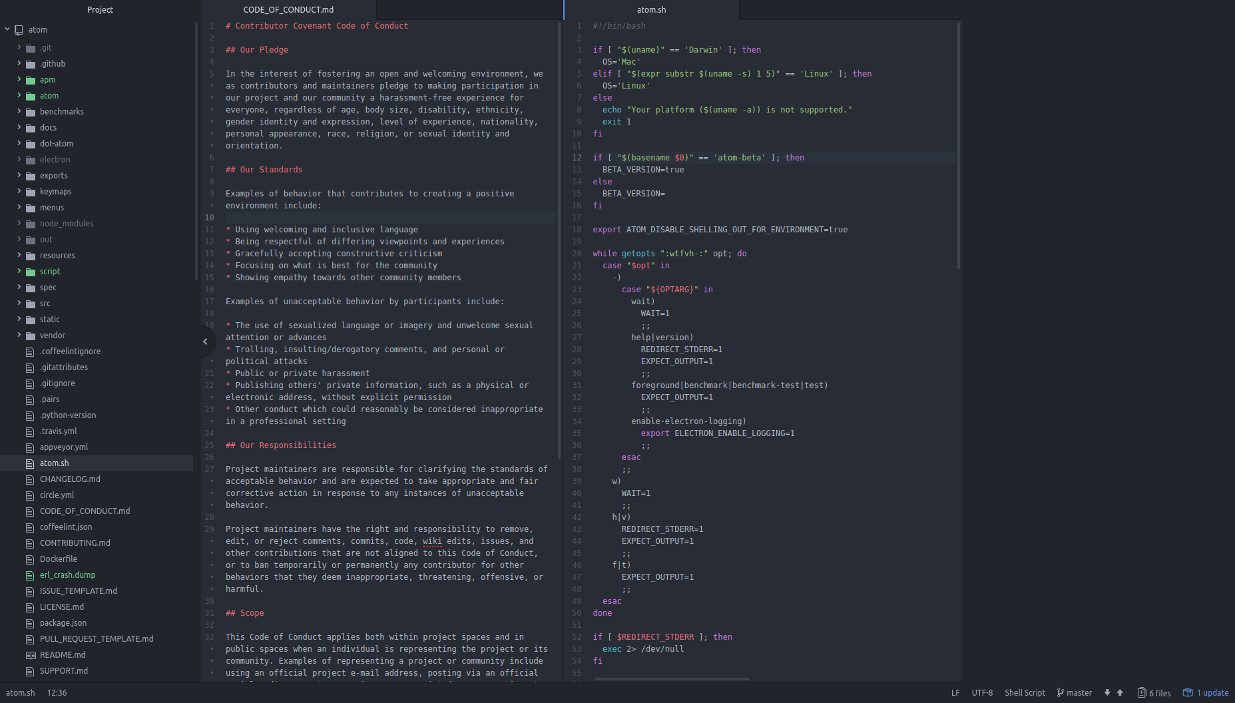Click the vertical scrollbar of CODE_OF_CONDUCT.md pane
The image size is (1235, 703).
[559, 241]
